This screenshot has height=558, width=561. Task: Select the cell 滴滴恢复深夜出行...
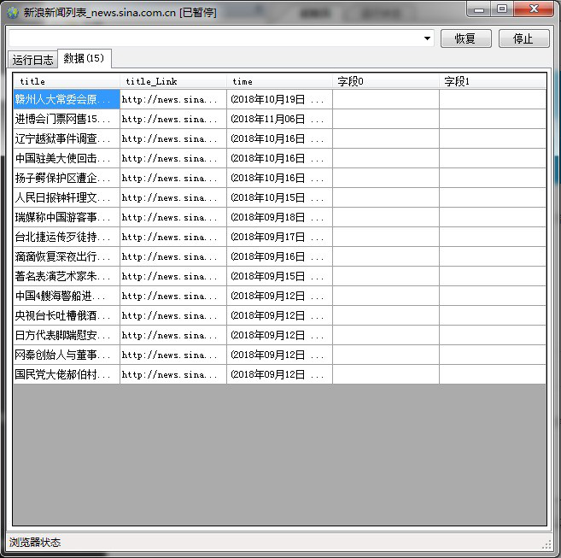(x=67, y=257)
